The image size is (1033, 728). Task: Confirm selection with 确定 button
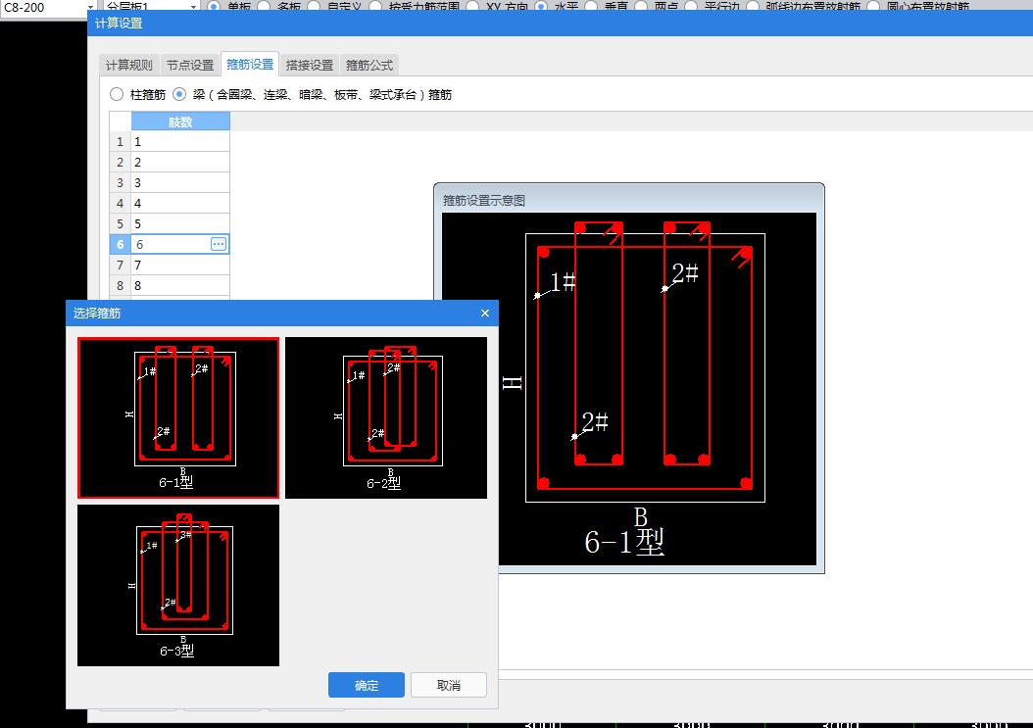(x=367, y=685)
